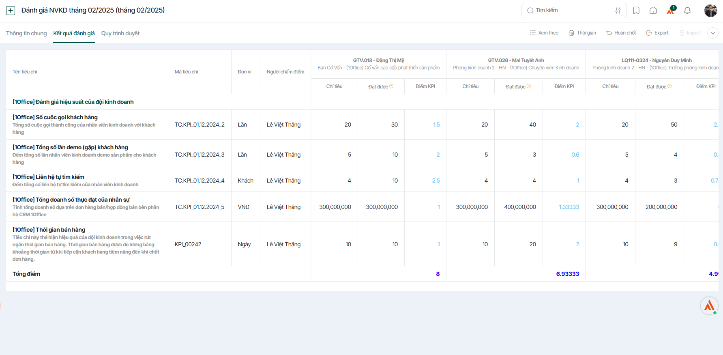
Task: Open the search filter sliders icon
Action: [618, 11]
